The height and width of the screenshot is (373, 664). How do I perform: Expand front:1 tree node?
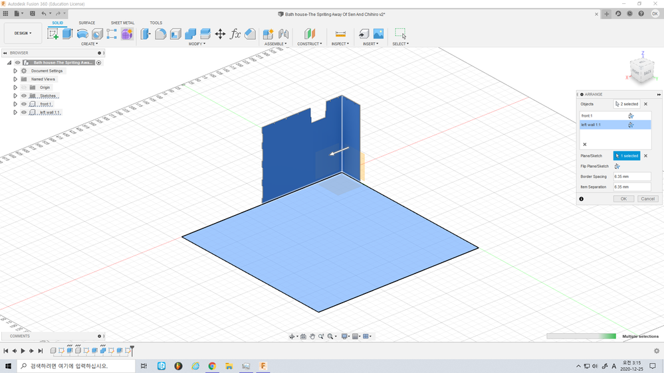pos(15,104)
